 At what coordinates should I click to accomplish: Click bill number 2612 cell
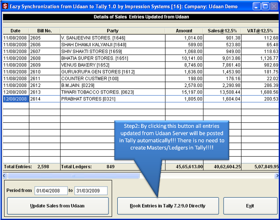pos(44,85)
